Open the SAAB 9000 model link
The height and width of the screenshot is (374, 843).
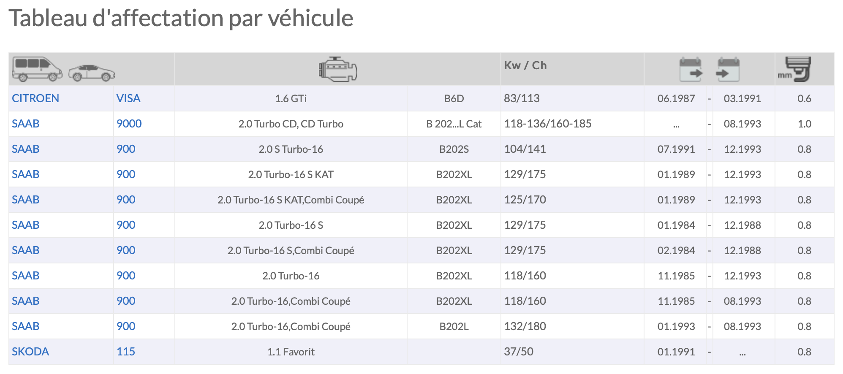129,124
